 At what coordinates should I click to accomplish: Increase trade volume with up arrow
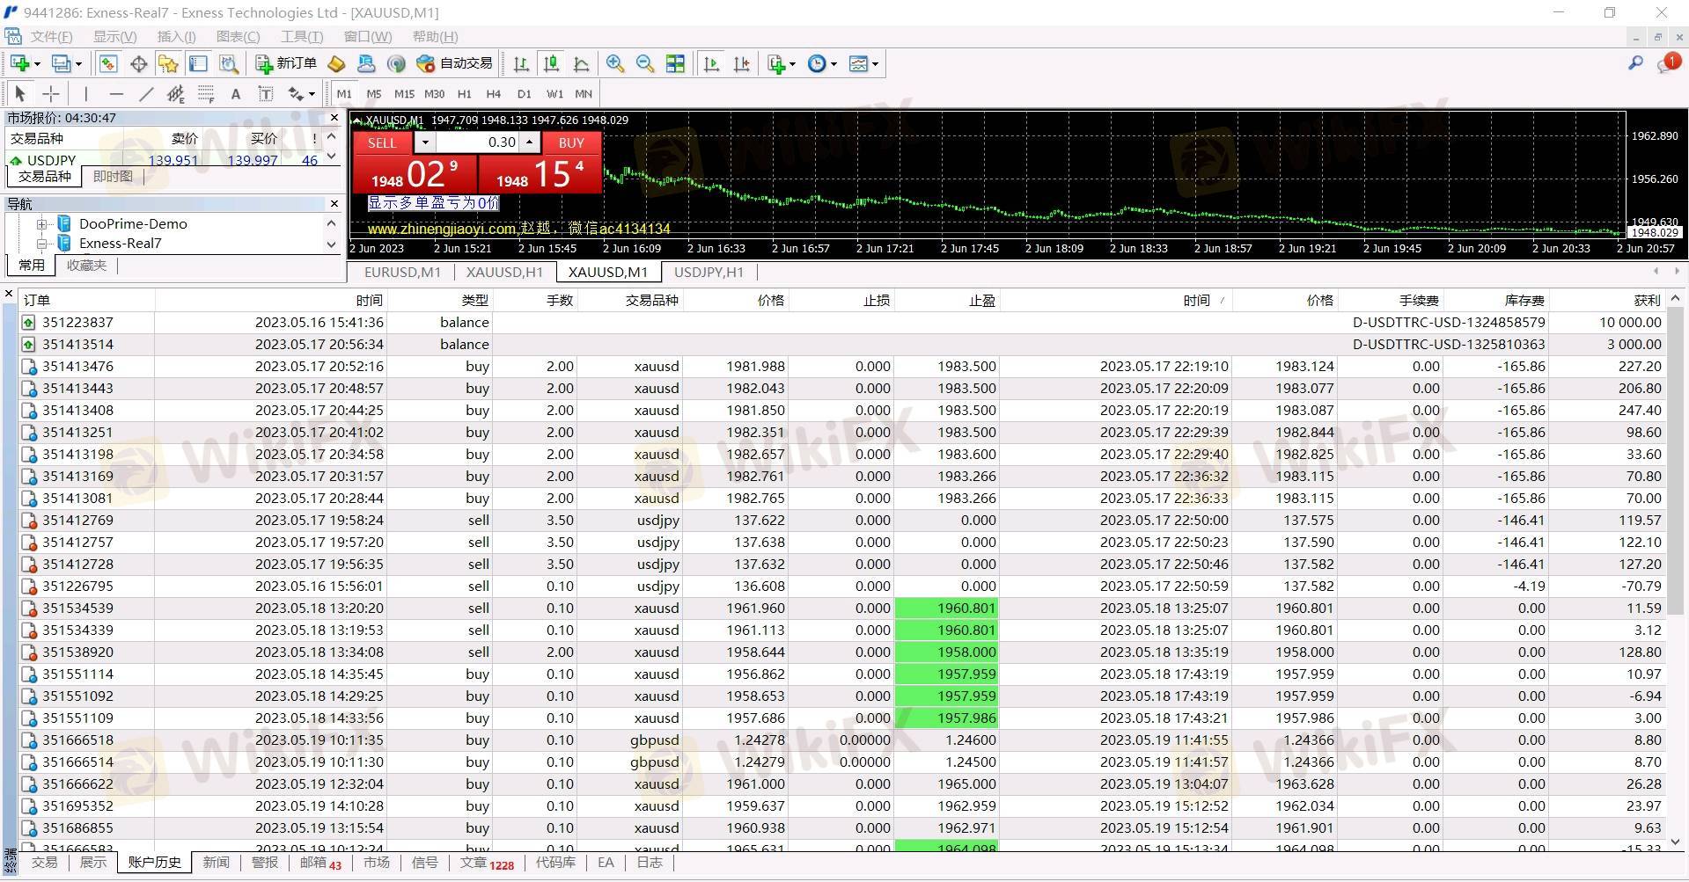[529, 142]
